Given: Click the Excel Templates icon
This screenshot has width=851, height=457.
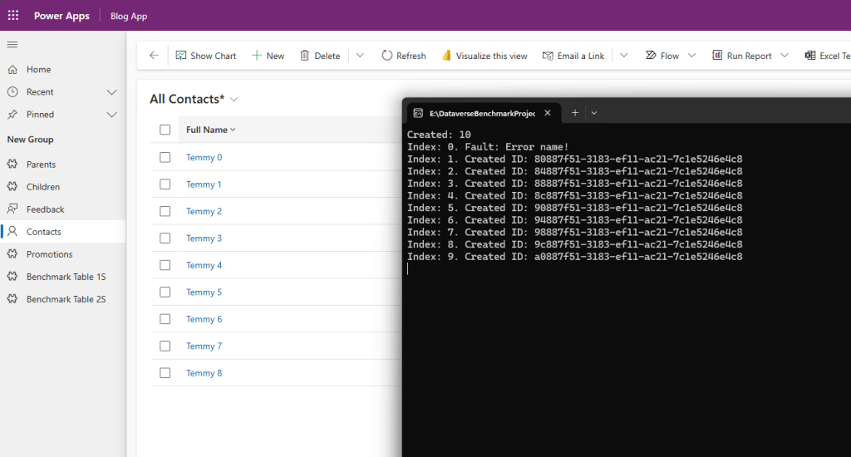Looking at the screenshot, I should tap(810, 56).
